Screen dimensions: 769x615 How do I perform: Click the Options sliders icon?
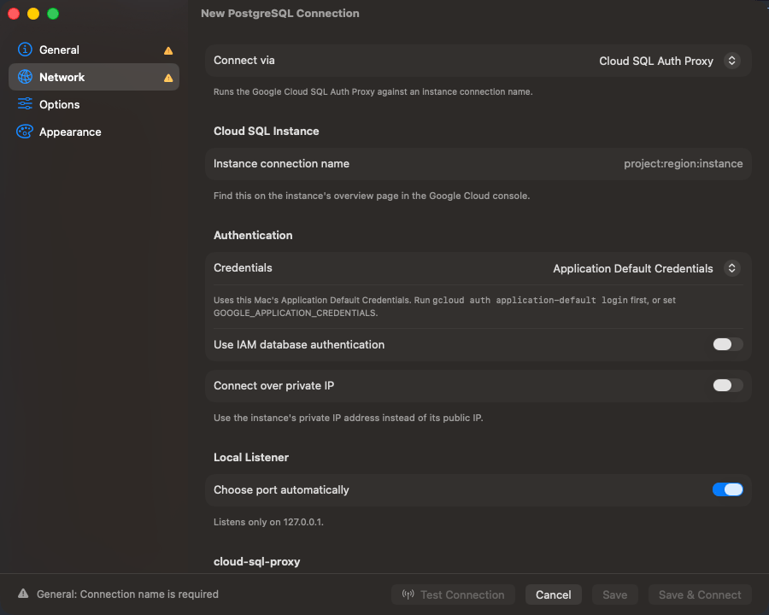25,104
